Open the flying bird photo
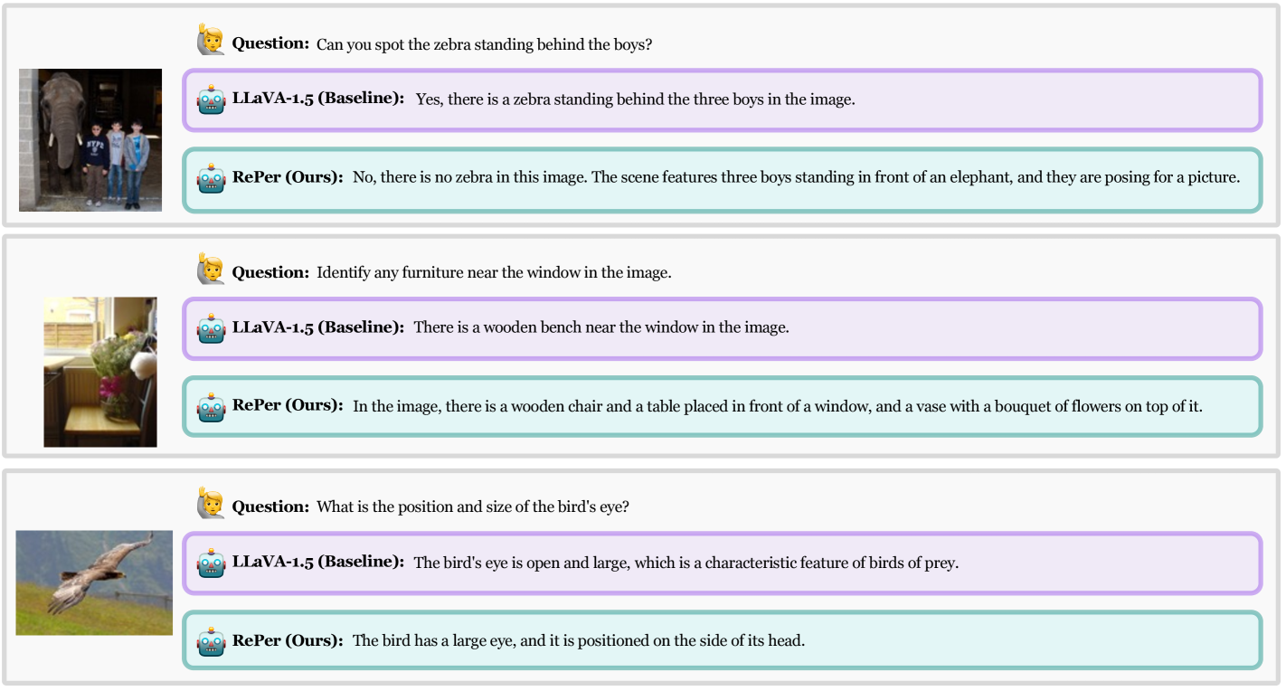 click(94, 582)
